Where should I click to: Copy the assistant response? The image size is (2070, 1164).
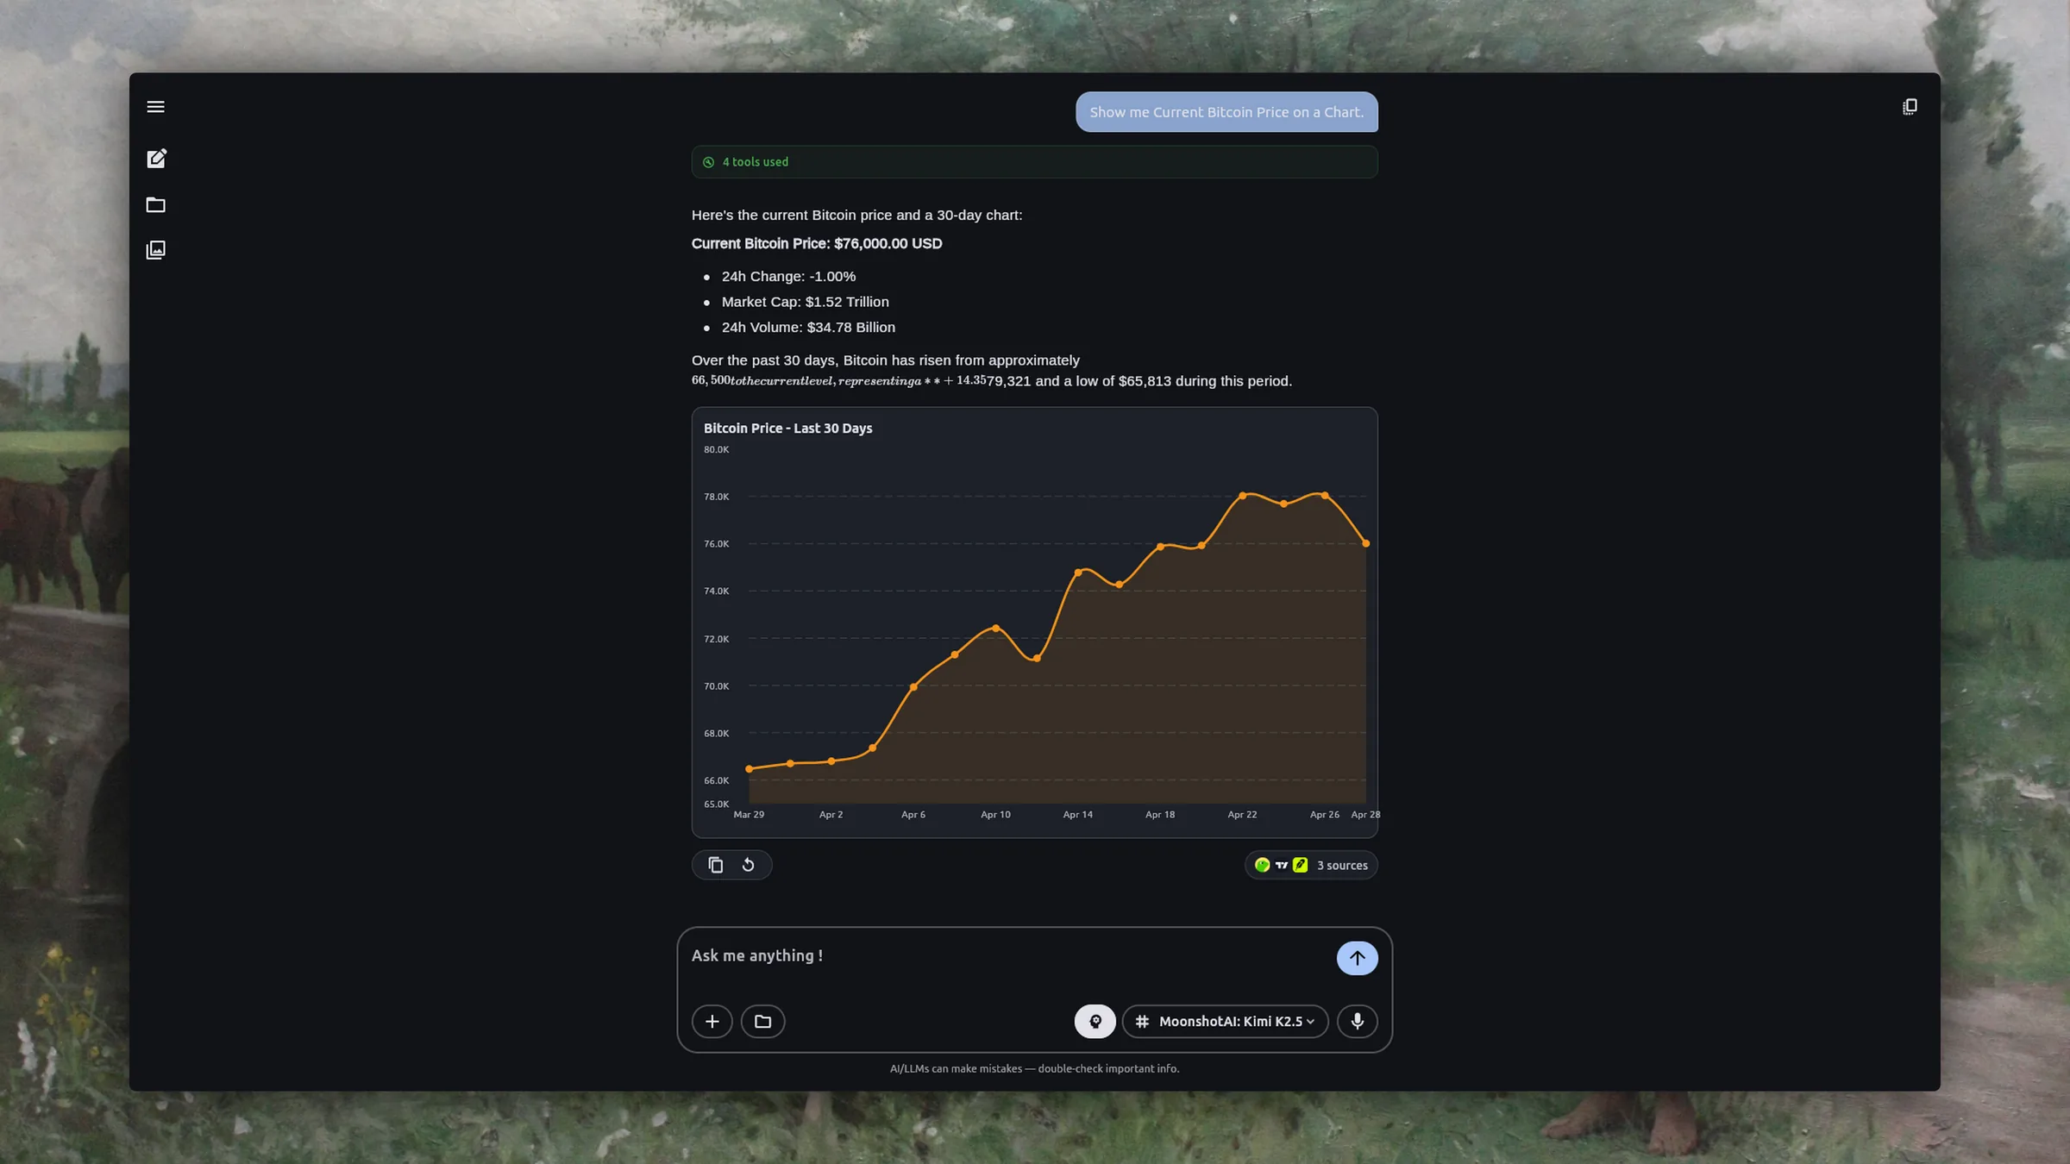715,865
